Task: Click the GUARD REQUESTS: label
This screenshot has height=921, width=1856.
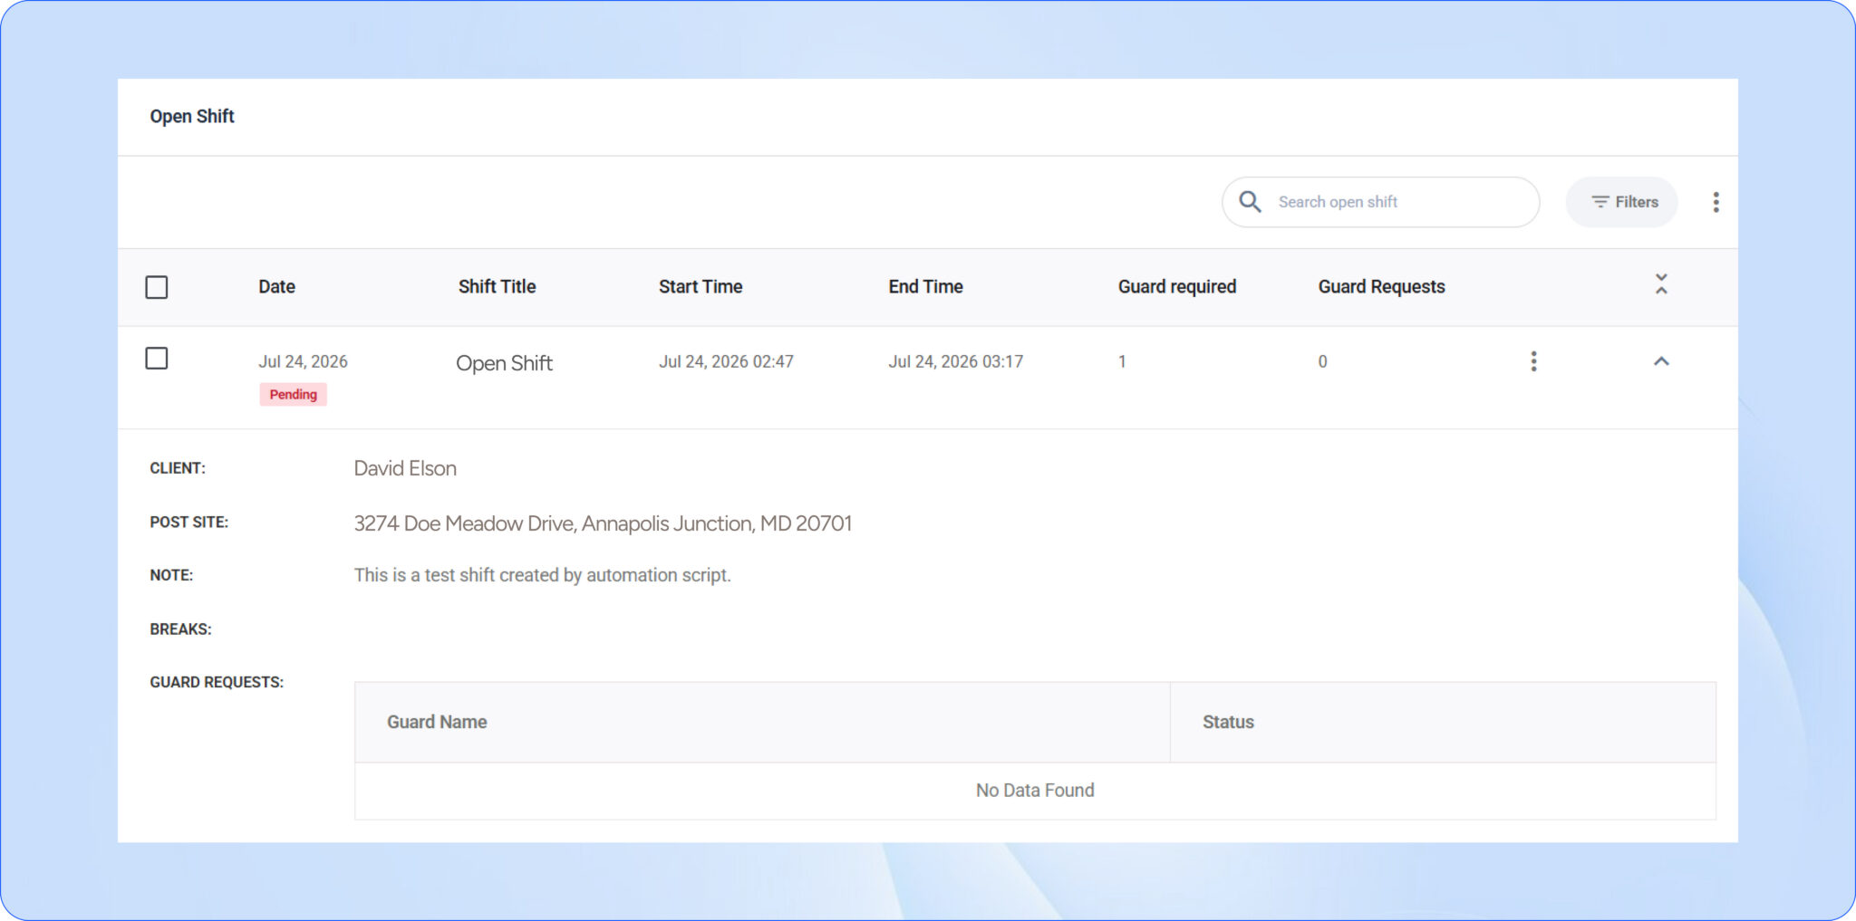Action: coord(217,682)
